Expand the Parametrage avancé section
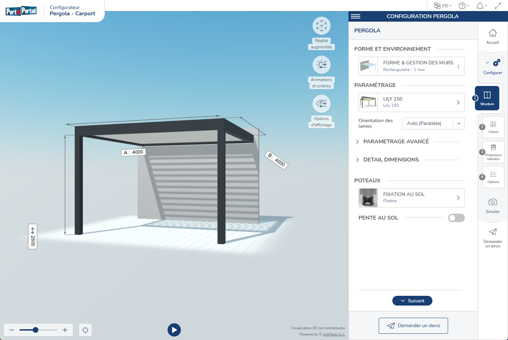The height and width of the screenshot is (340, 508). [x=396, y=142]
